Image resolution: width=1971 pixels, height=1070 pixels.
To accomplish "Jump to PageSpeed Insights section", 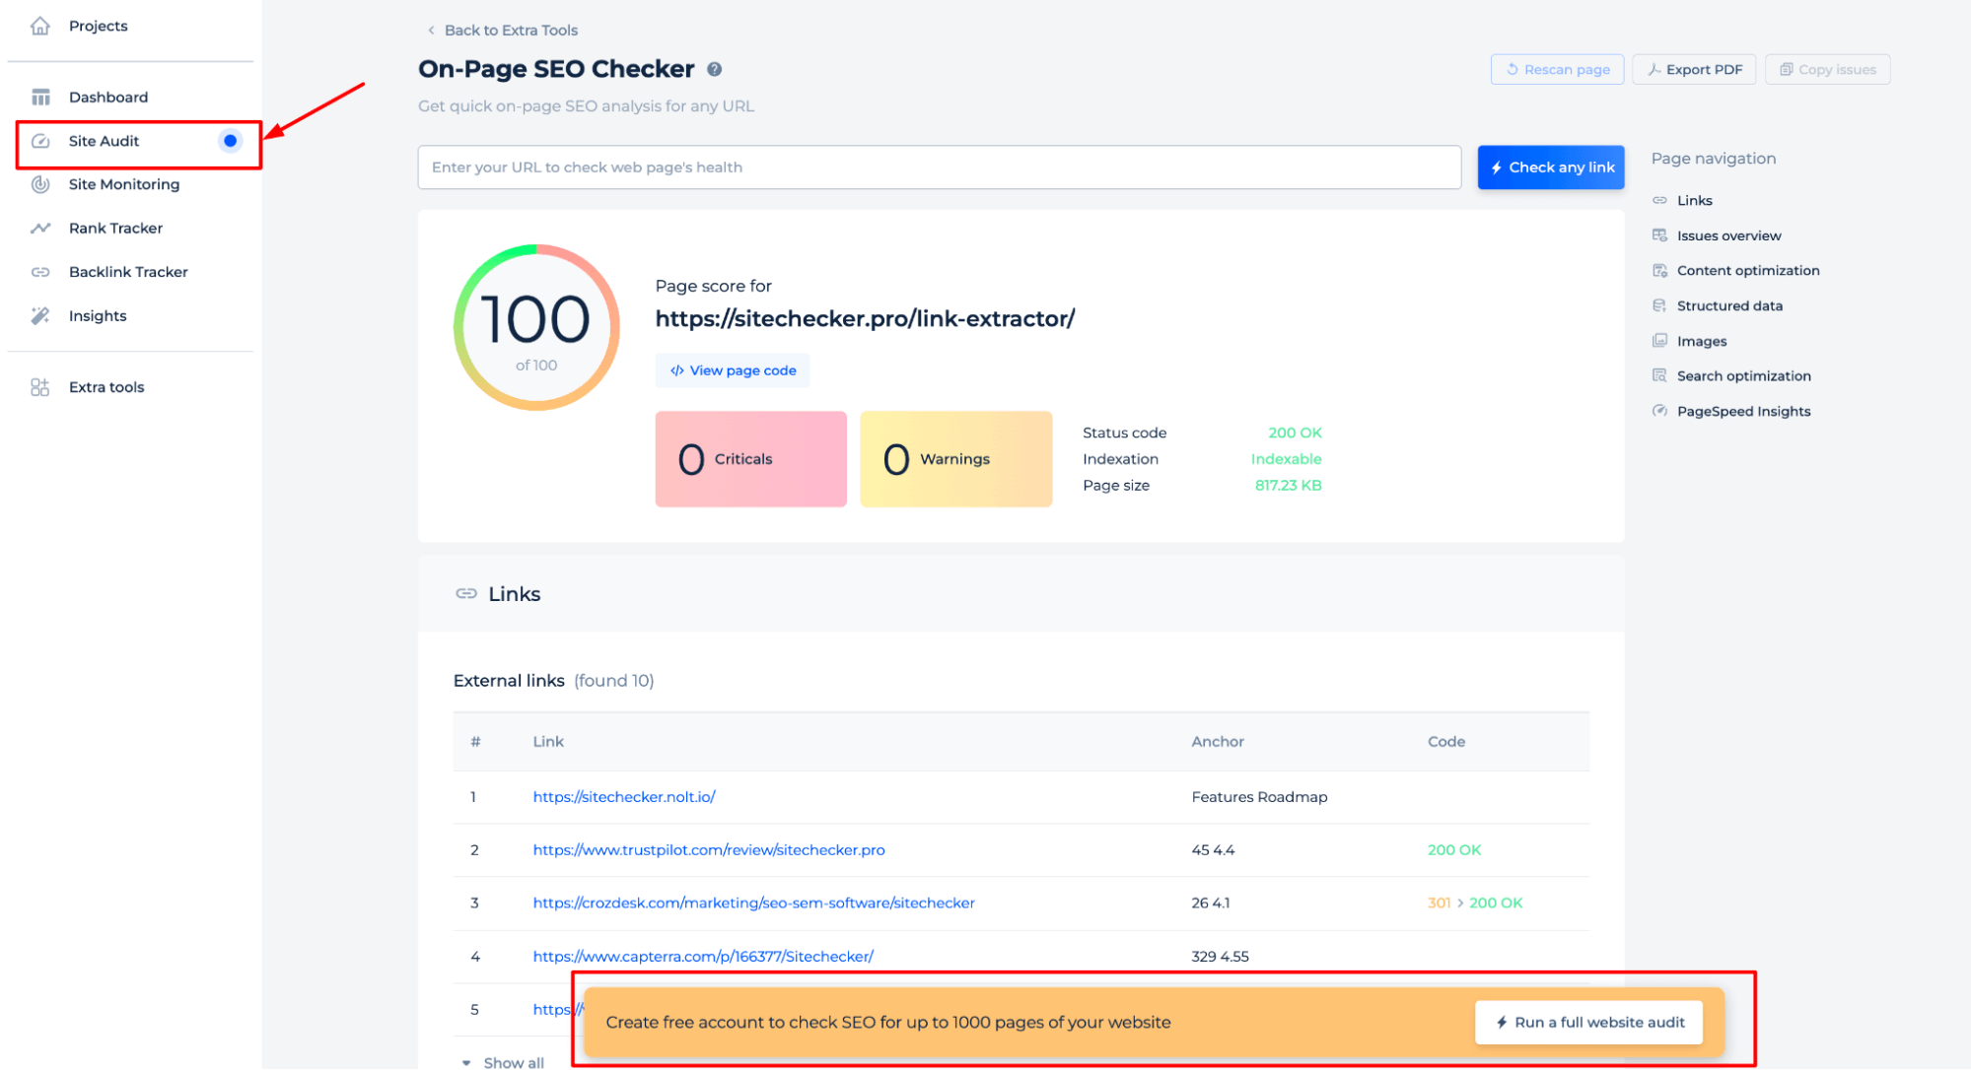I will (x=1744, y=411).
